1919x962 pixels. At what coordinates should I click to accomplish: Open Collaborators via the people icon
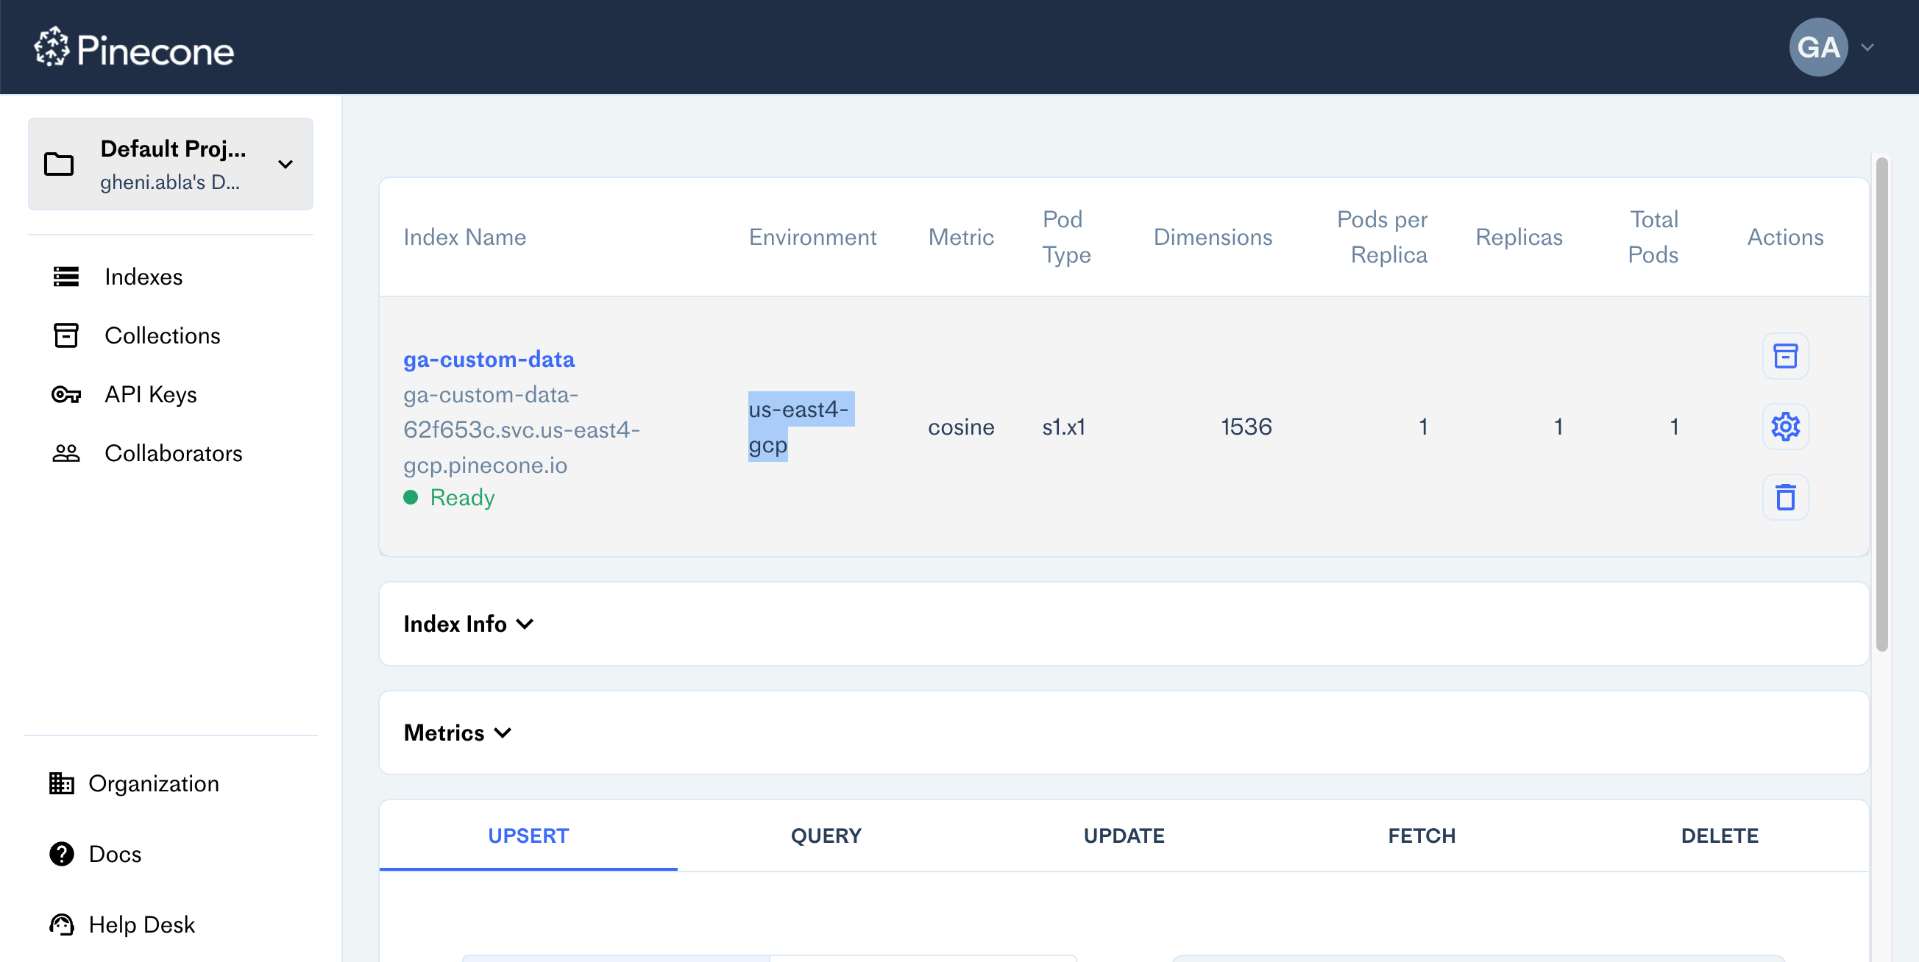point(66,453)
